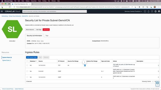Go to previous page of ingress rules
This screenshot has height=90, width=161.
tap(153, 81)
